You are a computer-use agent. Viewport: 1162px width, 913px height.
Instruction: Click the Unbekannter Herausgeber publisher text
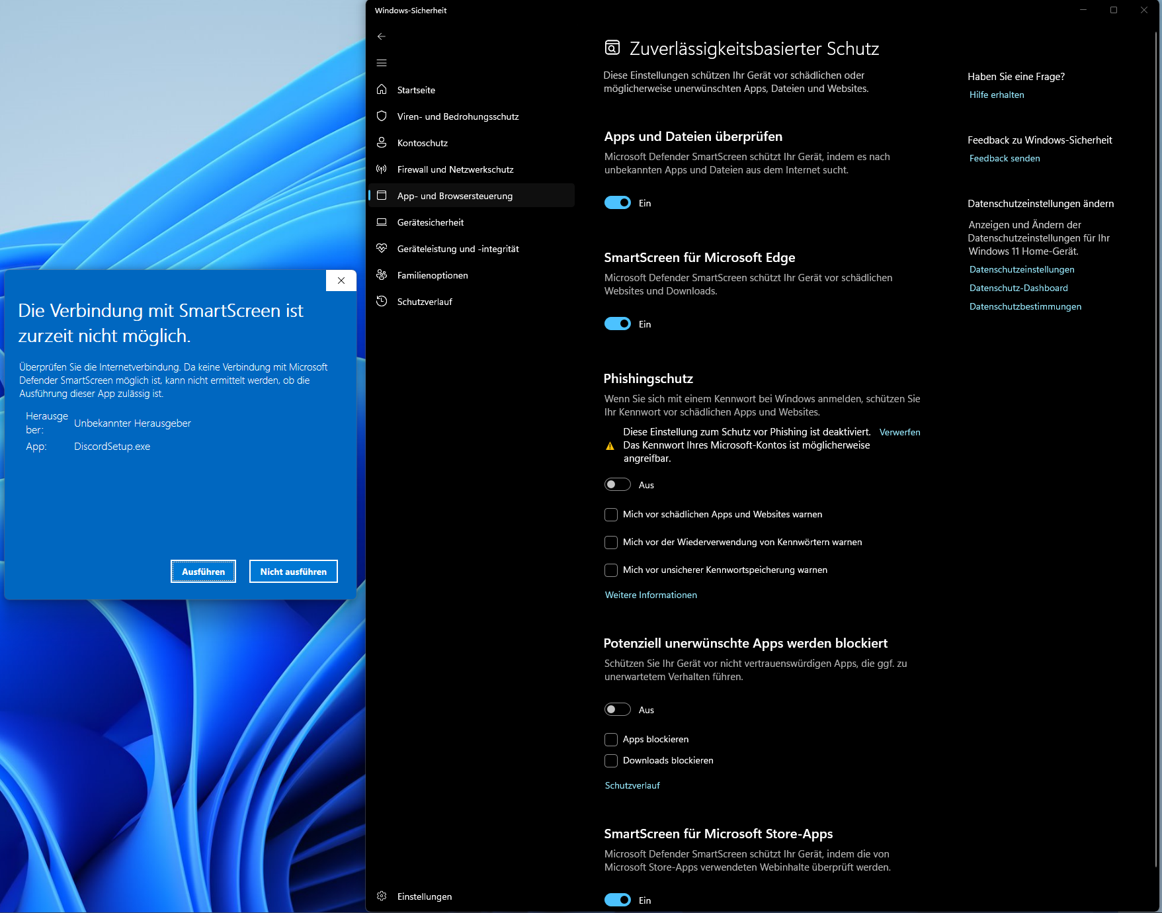point(132,423)
